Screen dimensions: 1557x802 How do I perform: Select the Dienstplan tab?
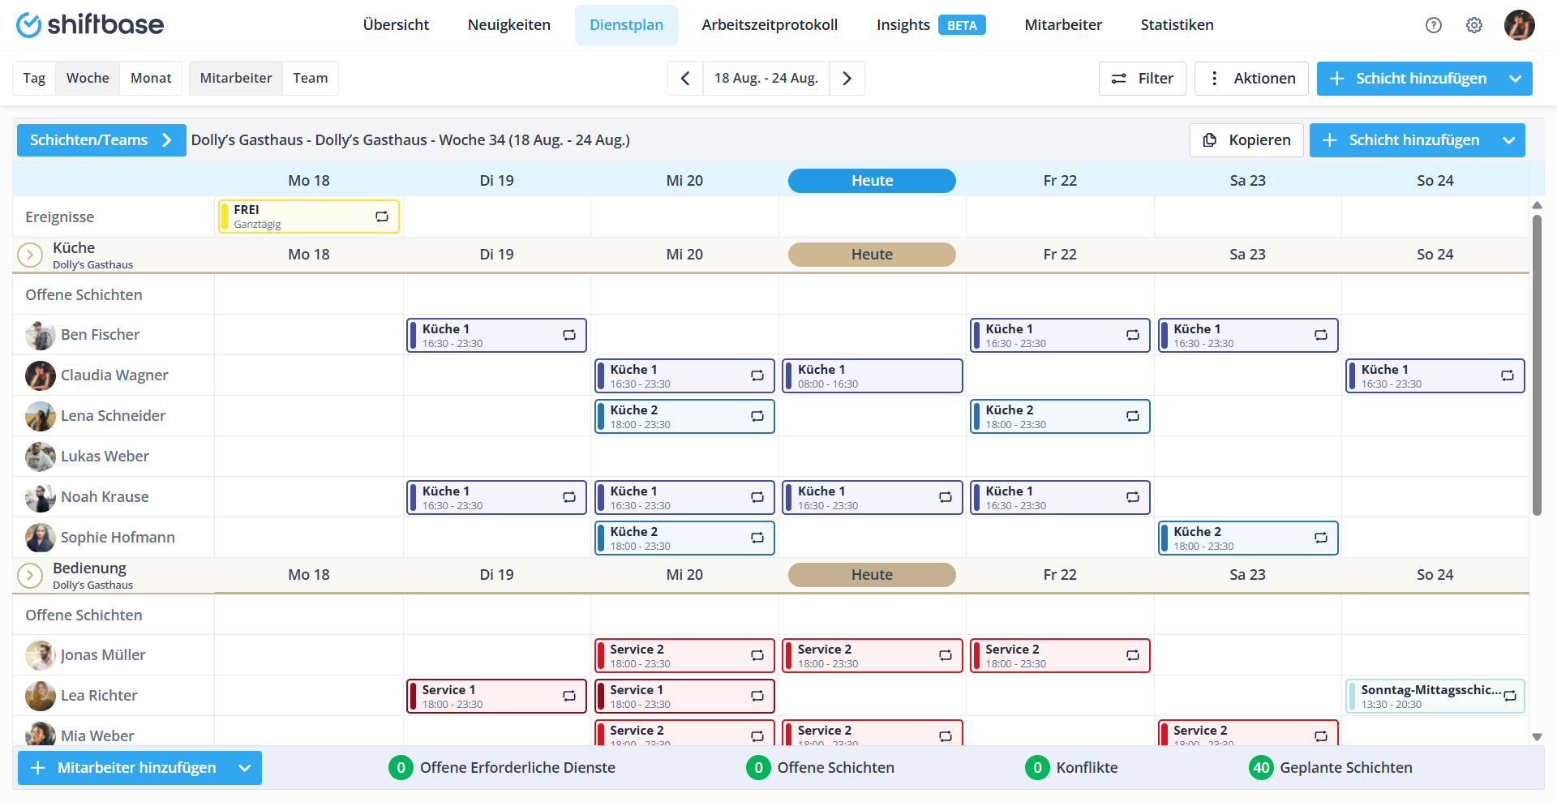point(627,25)
